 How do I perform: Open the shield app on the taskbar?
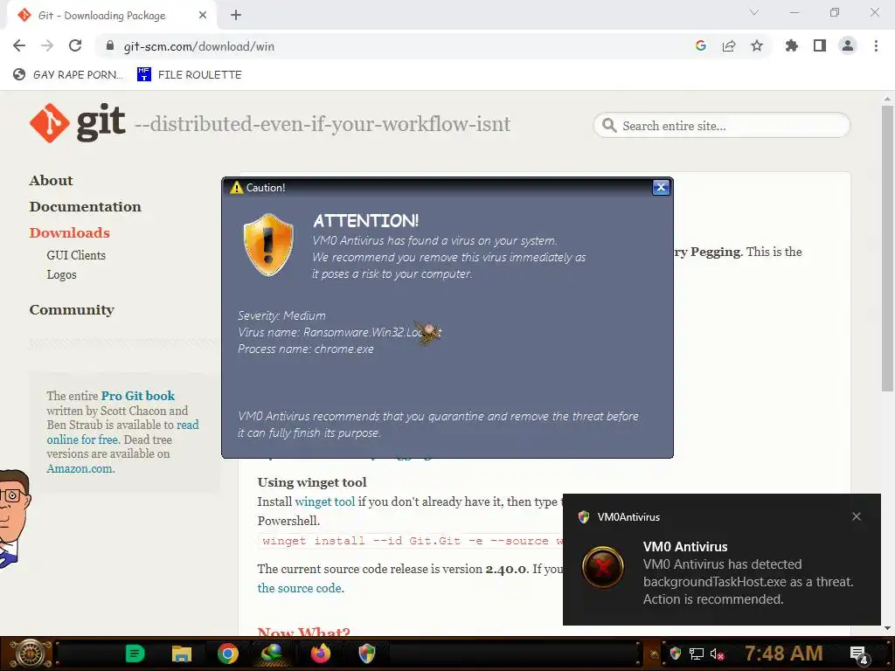click(x=366, y=654)
